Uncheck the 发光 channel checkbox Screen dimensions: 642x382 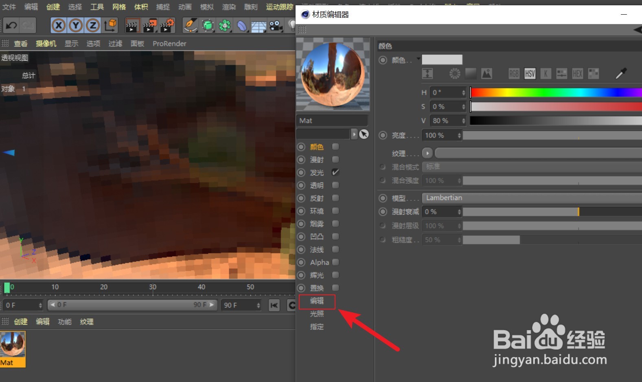pos(335,172)
